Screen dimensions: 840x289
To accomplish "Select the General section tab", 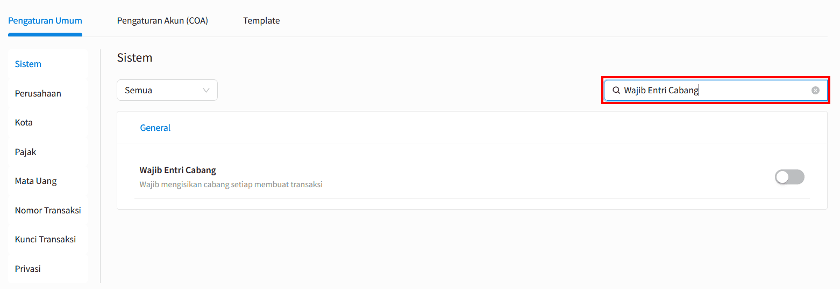I will tap(155, 128).
